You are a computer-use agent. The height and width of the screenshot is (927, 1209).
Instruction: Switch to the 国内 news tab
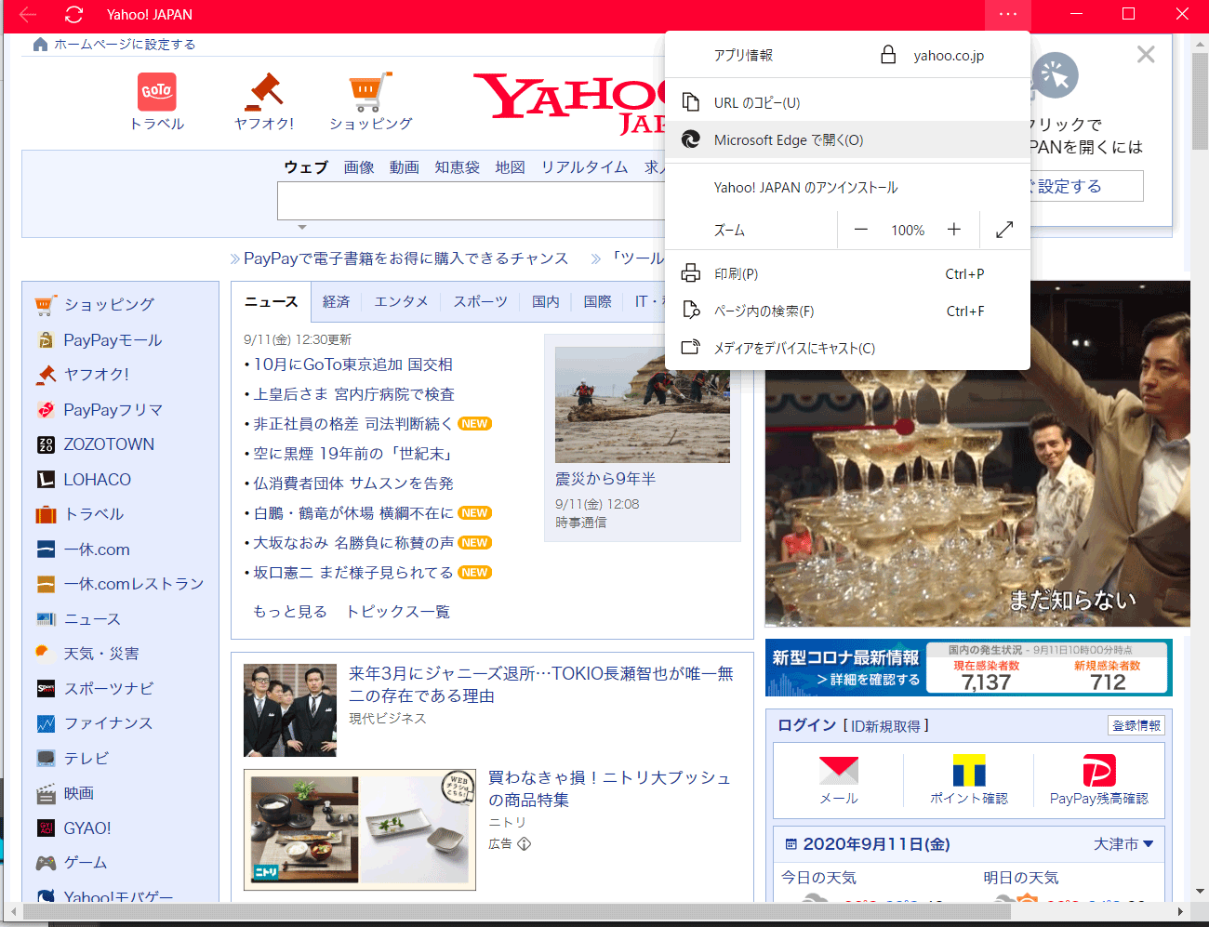point(546,301)
